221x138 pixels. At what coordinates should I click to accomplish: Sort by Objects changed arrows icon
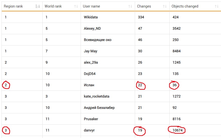217,6
